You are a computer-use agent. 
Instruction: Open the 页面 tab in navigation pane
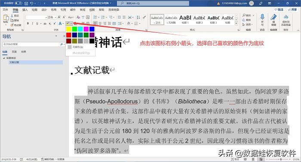pyautogui.click(x=14, y=52)
